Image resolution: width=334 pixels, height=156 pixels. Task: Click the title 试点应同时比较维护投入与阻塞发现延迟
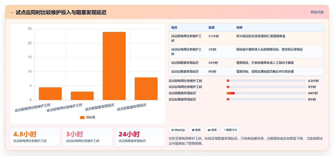61,12
